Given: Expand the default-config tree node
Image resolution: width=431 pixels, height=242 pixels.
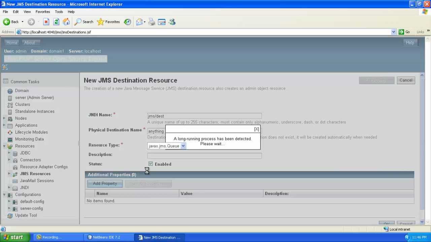Looking at the screenshot, I should [x=9, y=201].
